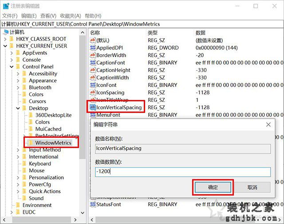Viewport: 284px width, 224px height.
Task: Click tree pane scroll-up arrow
Action: tap(83, 32)
